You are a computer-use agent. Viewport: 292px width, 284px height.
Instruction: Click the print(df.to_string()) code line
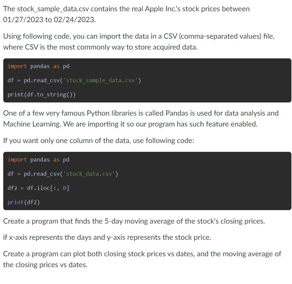[42, 95]
